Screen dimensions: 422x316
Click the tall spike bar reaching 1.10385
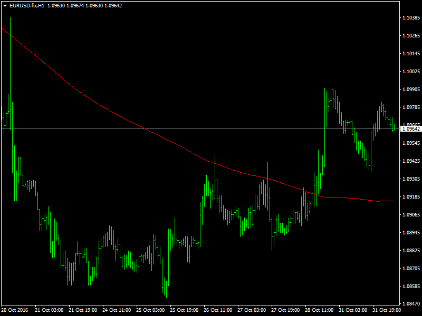point(10,73)
